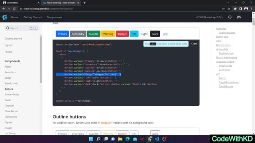
Task: Click the sidebar Search field
Action: click(22, 28)
